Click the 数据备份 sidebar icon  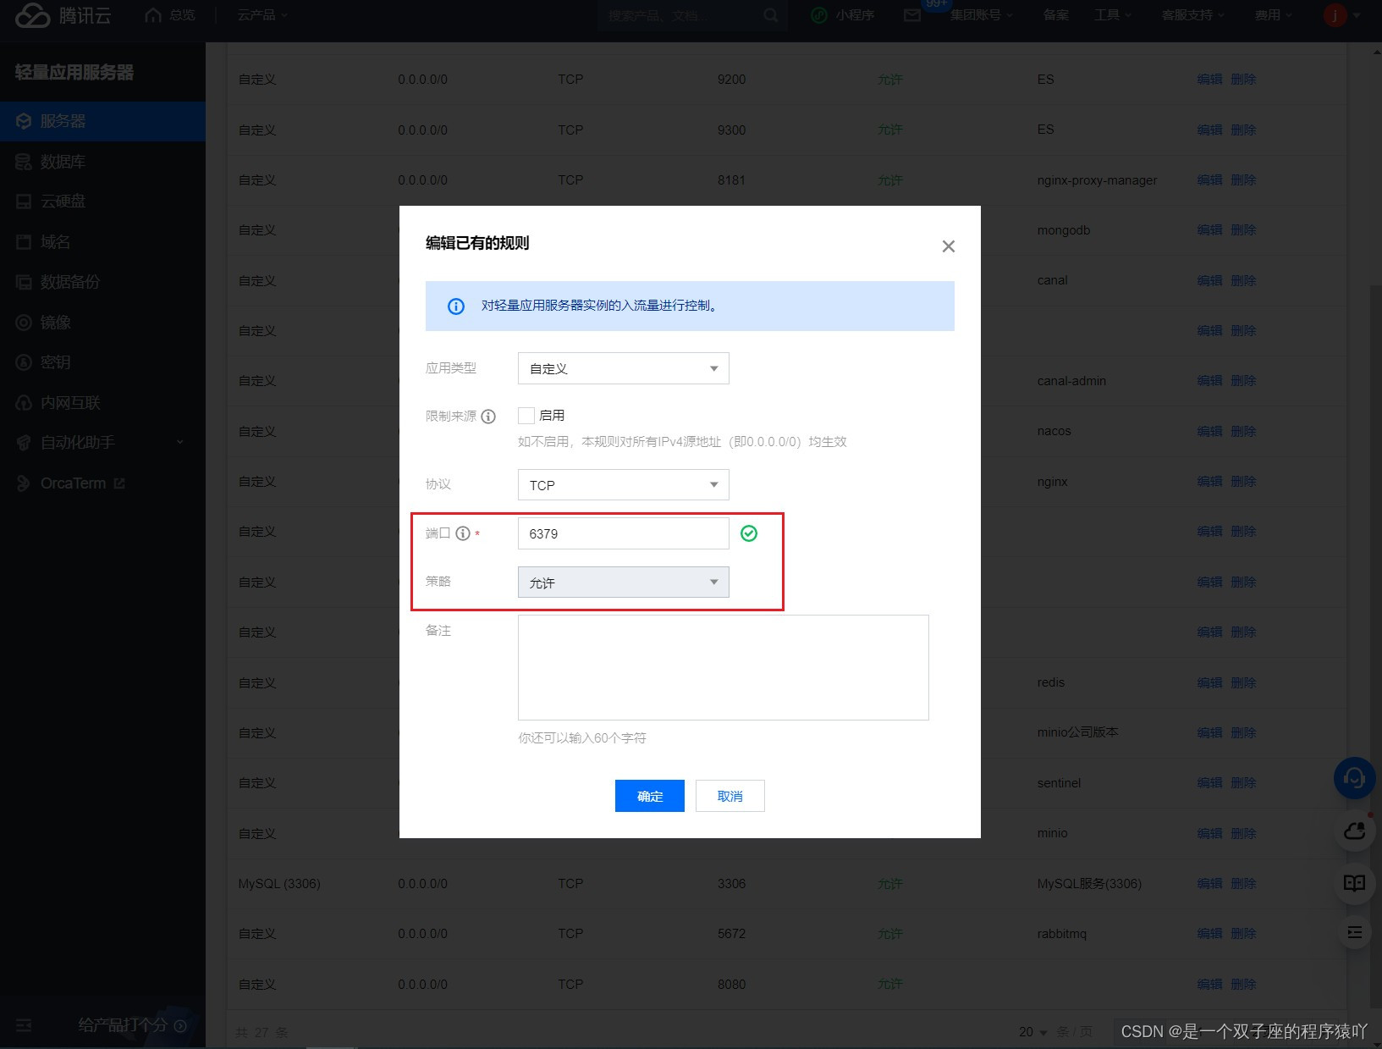coord(24,282)
